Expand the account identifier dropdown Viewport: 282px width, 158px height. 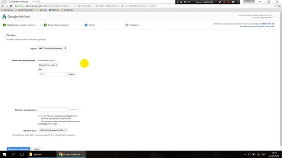[273, 16]
